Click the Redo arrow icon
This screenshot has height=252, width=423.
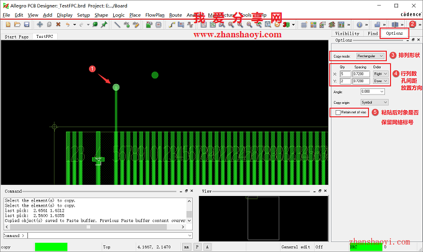tap(81, 24)
